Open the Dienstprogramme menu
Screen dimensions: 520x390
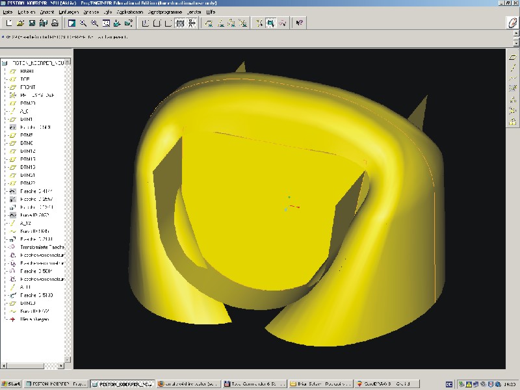pos(165,12)
